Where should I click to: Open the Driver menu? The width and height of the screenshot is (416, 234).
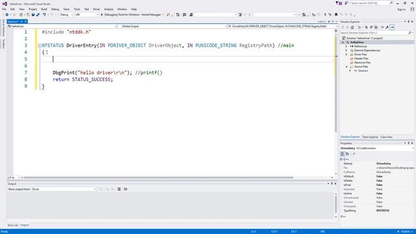[x=96, y=9]
